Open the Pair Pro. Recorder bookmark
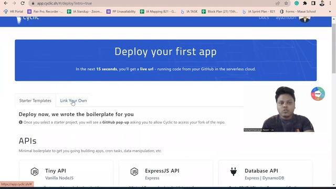This screenshot has width=336, height=189. tap(45, 12)
